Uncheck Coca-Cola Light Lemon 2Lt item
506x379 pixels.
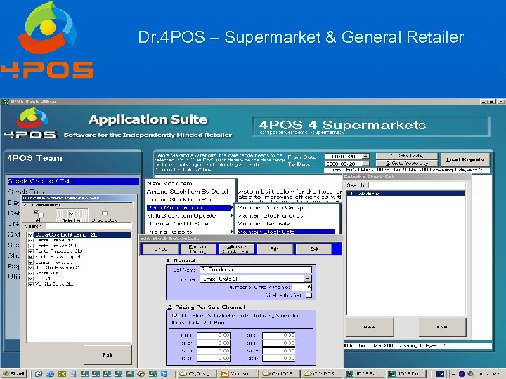pos(31,235)
